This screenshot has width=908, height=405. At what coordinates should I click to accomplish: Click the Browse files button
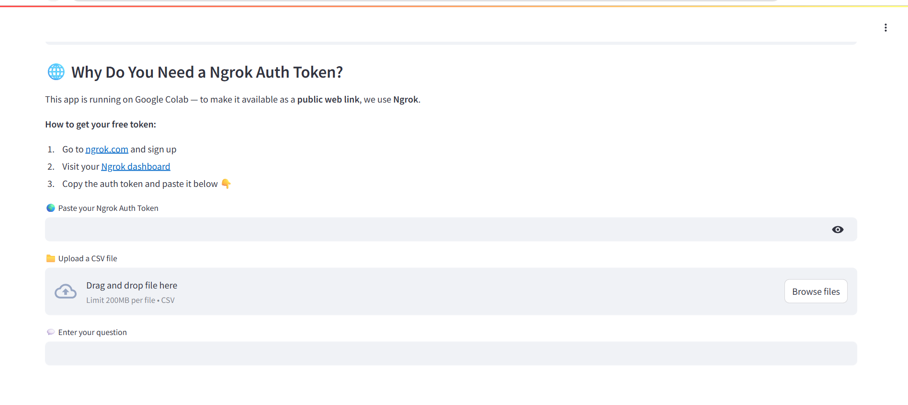pos(816,291)
